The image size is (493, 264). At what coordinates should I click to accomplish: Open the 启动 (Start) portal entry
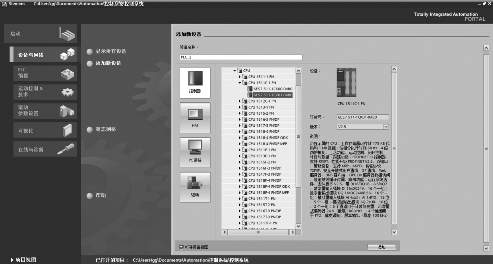tap(40, 34)
